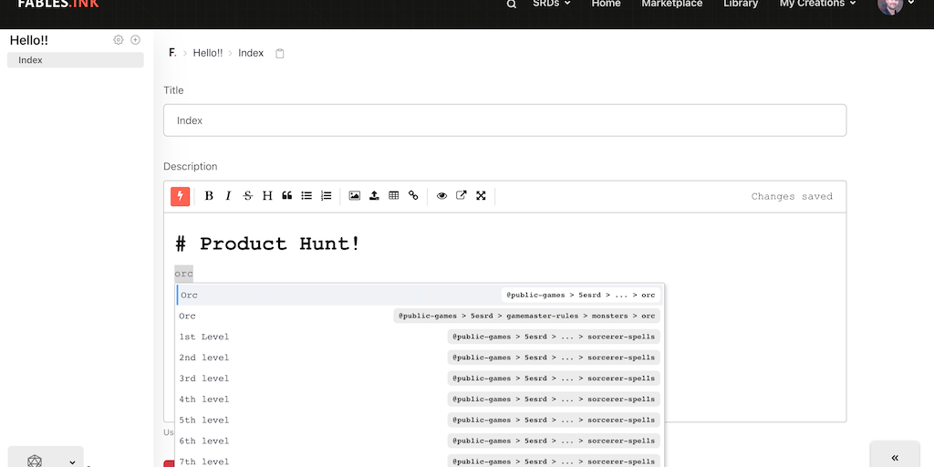Open the Library page
Image resolution: width=934 pixels, height=467 pixels.
(x=741, y=5)
